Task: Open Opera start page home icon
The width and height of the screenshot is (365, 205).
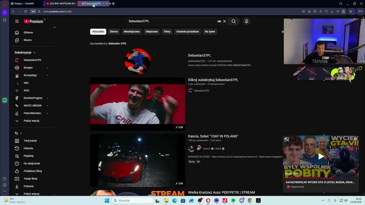Action: click(x=5, y=12)
